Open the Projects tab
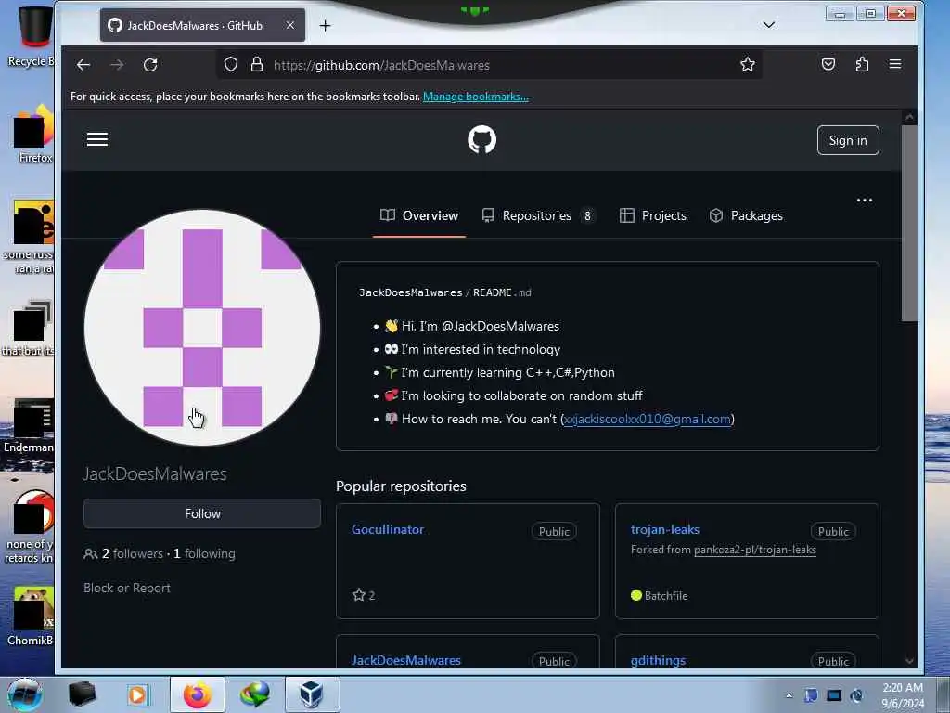950x713 pixels. pos(653,215)
